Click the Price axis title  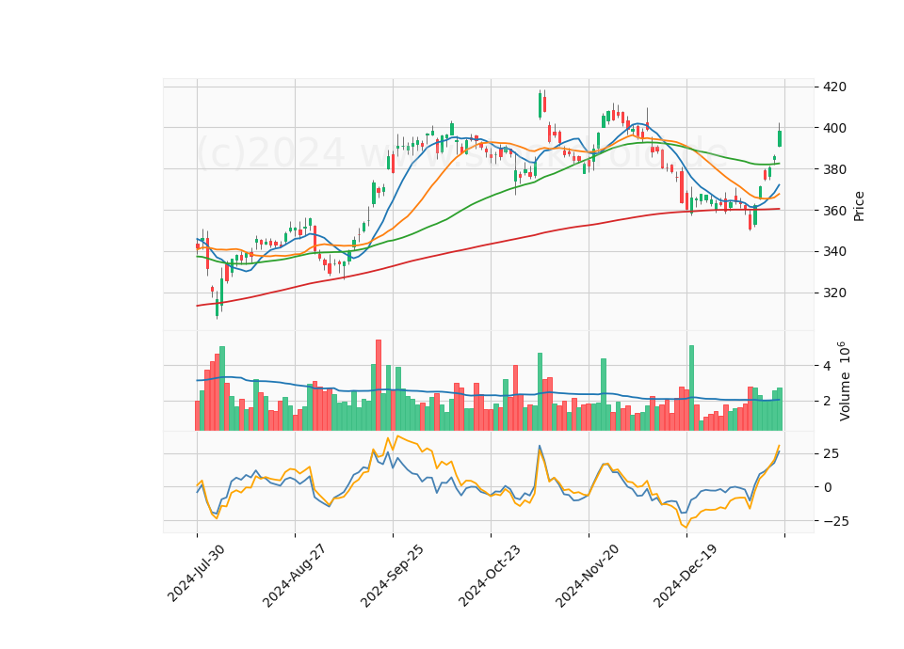tap(859, 206)
